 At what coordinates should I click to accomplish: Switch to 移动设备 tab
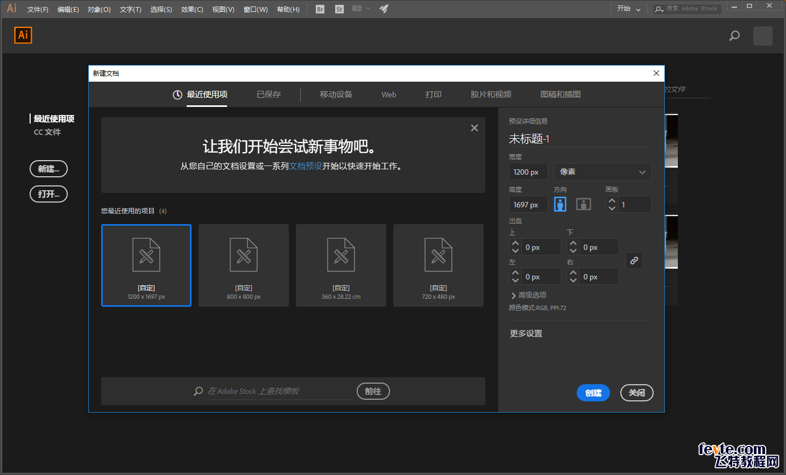336,95
